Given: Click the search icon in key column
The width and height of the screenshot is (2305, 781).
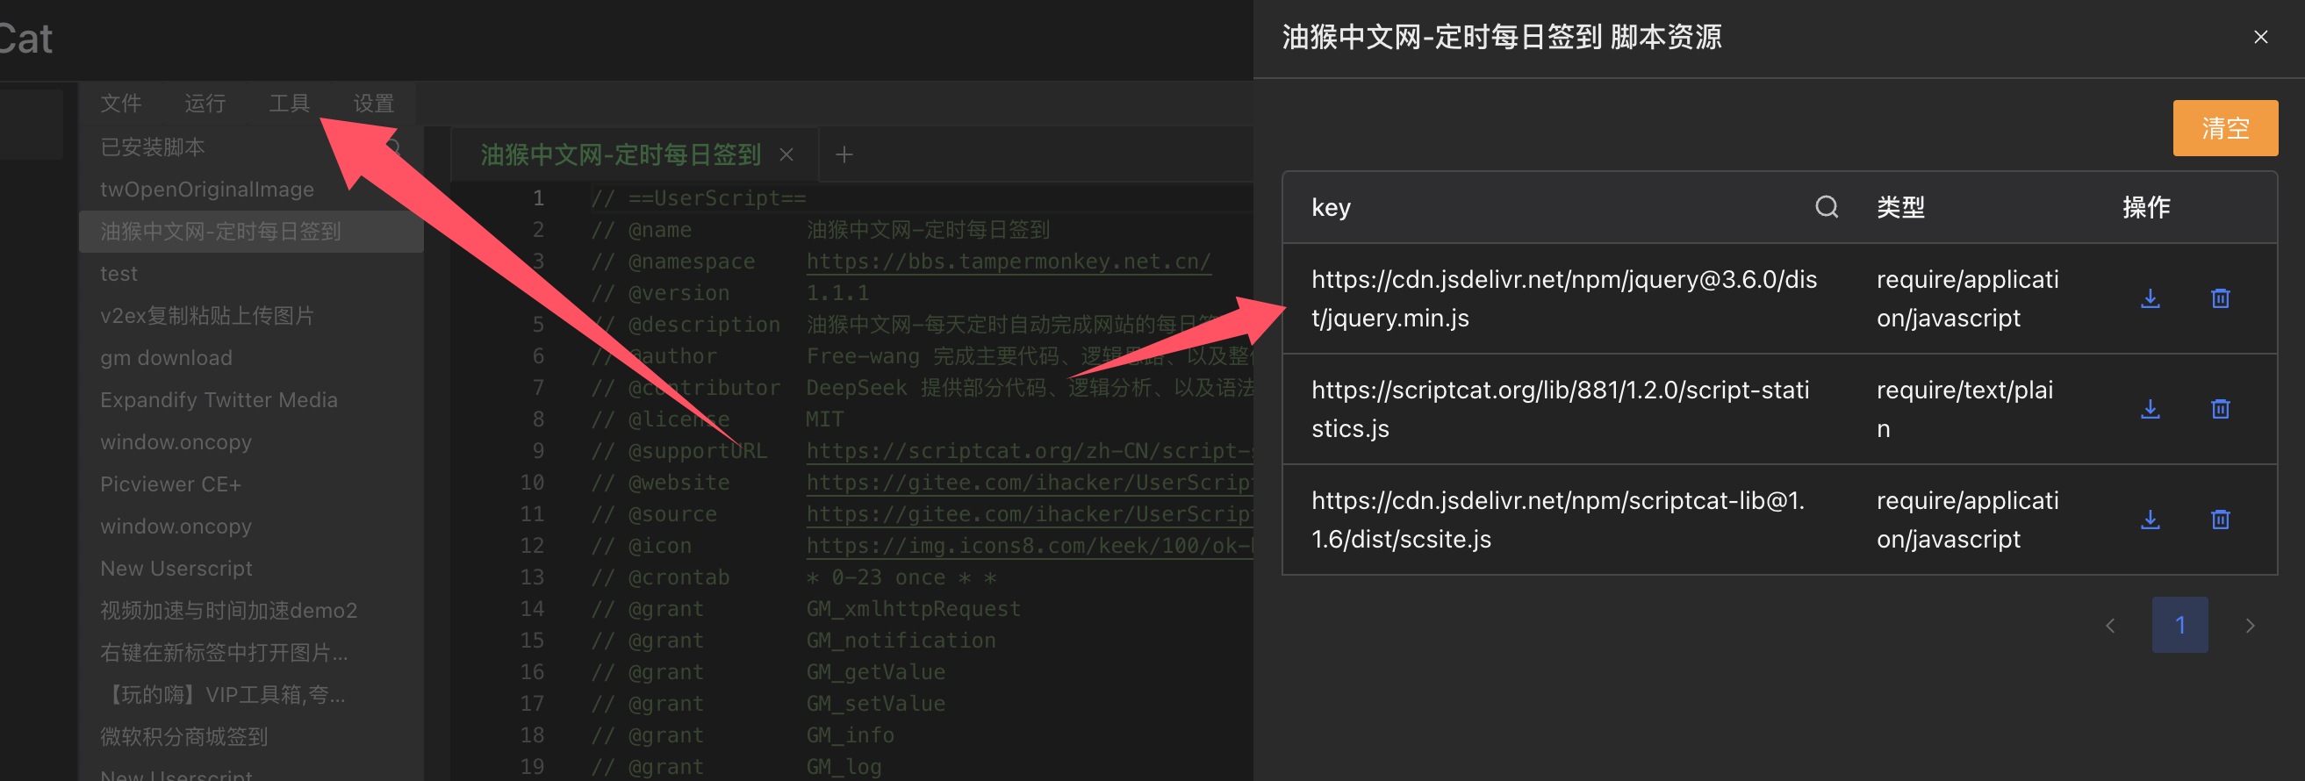Looking at the screenshot, I should coord(1827,208).
